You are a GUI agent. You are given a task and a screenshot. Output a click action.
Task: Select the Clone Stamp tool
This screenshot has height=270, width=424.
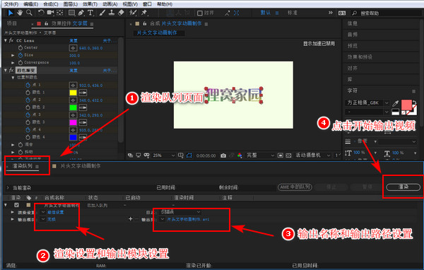112,13
